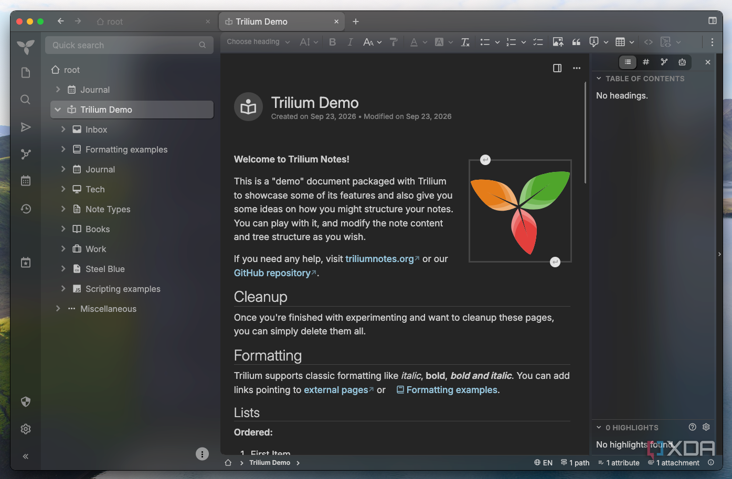Open settings gear in launcher bar
The height and width of the screenshot is (479, 732).
25,429
